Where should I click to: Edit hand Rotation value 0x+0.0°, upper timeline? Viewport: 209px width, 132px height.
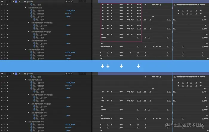tap(69, 14)
